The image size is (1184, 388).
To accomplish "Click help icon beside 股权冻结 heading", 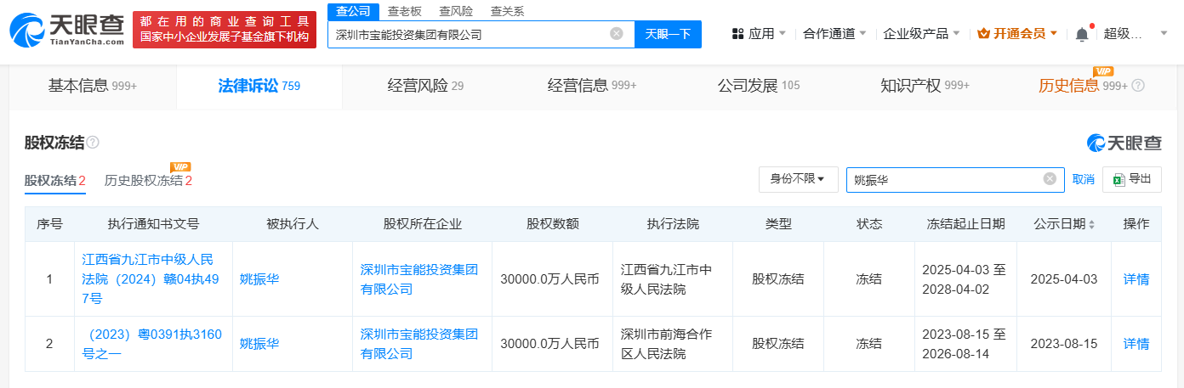I will click(x=93, y=143).
